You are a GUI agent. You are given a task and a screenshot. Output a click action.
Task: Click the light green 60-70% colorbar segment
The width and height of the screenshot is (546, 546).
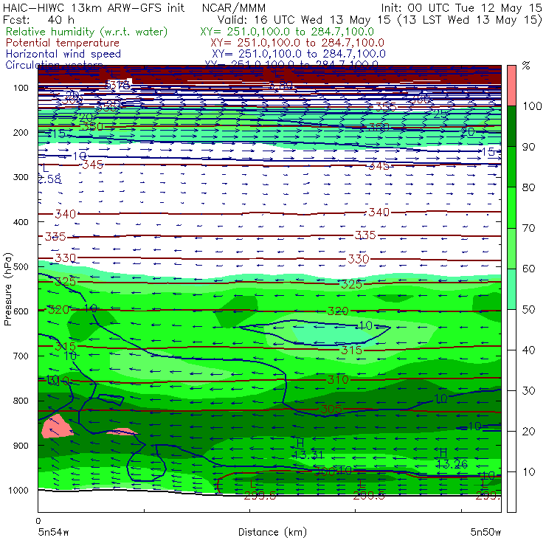pos(511,248)
